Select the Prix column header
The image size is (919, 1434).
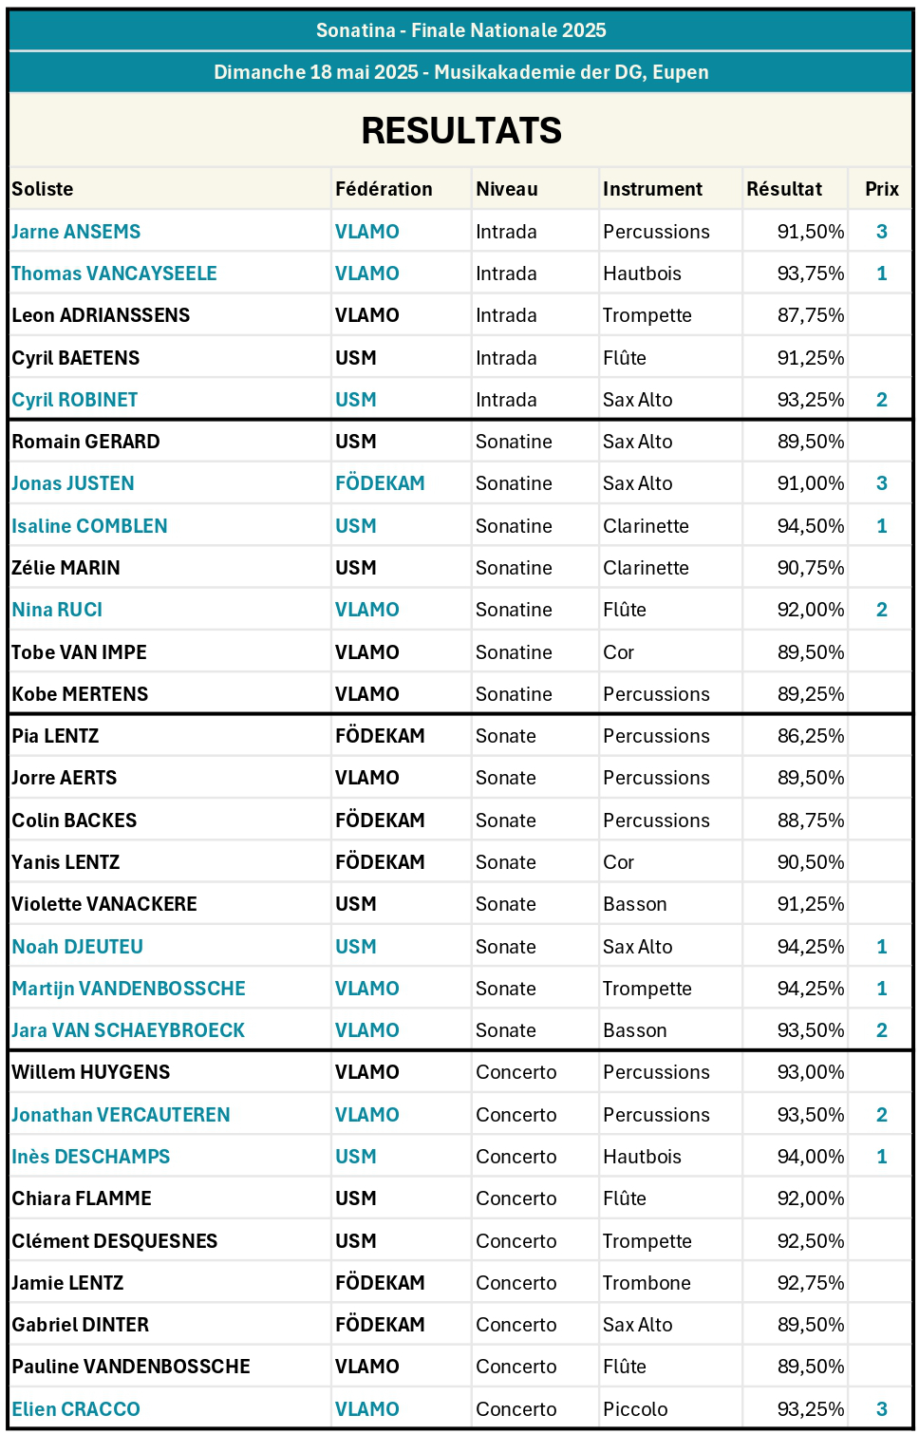pos(881,189)
